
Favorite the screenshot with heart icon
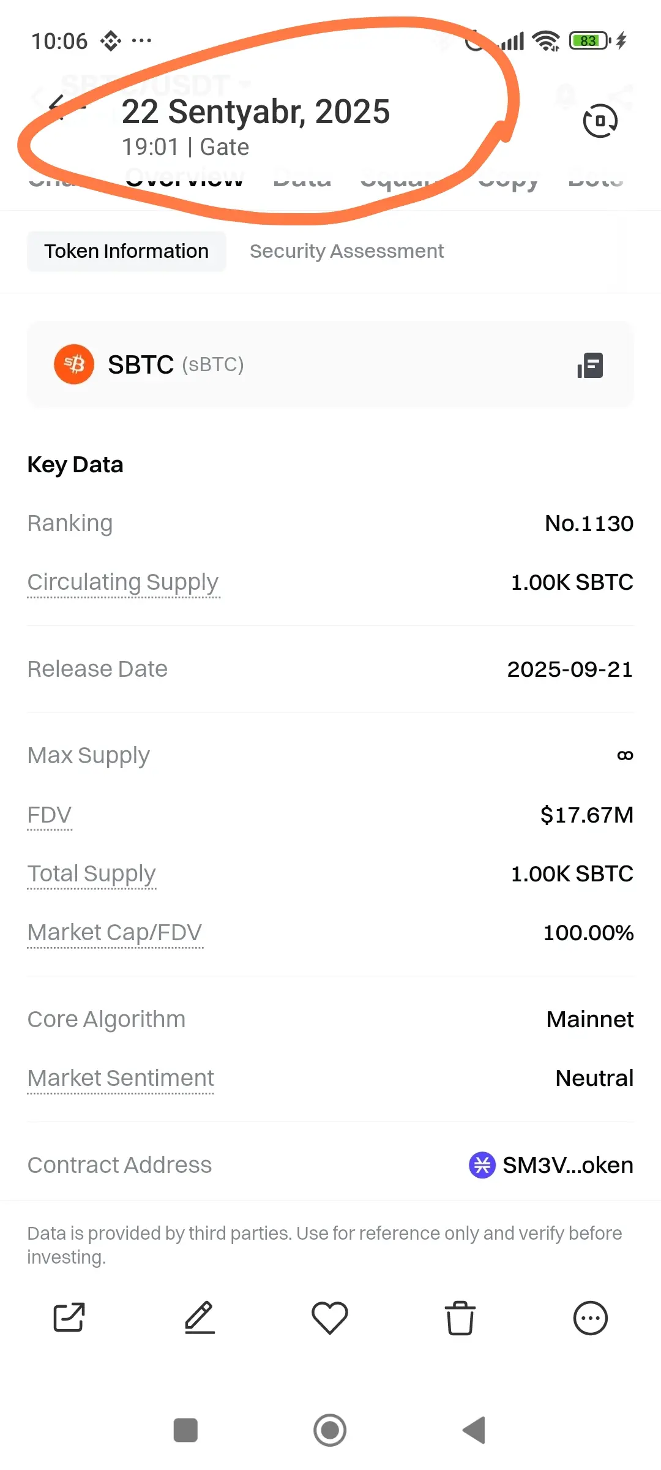[330, 1317]
